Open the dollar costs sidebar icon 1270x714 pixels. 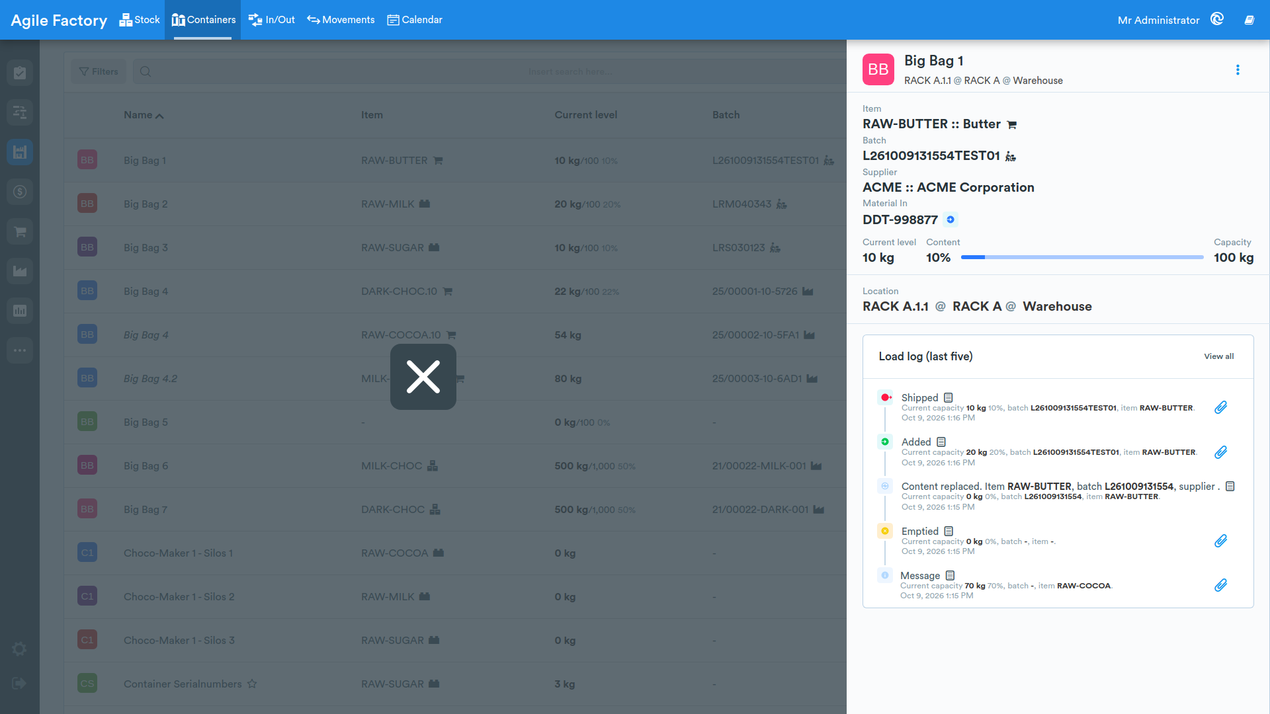20,192
